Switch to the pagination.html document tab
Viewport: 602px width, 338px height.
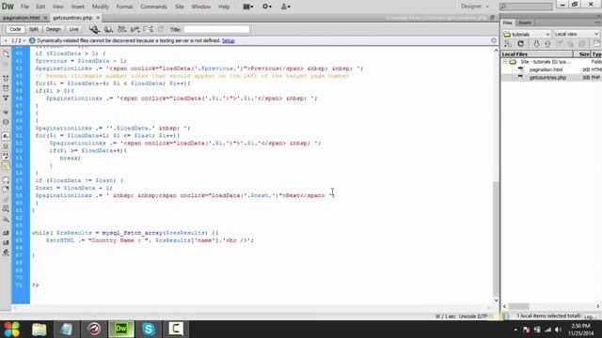[22, 18]
